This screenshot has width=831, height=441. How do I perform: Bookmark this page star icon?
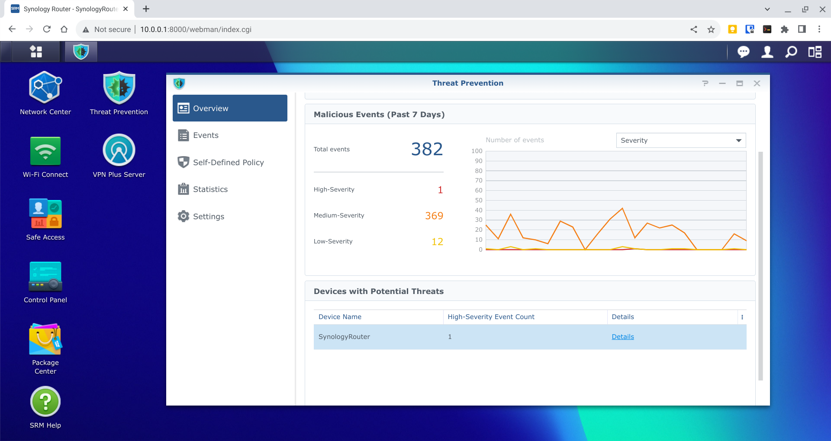tap(711, 29)
